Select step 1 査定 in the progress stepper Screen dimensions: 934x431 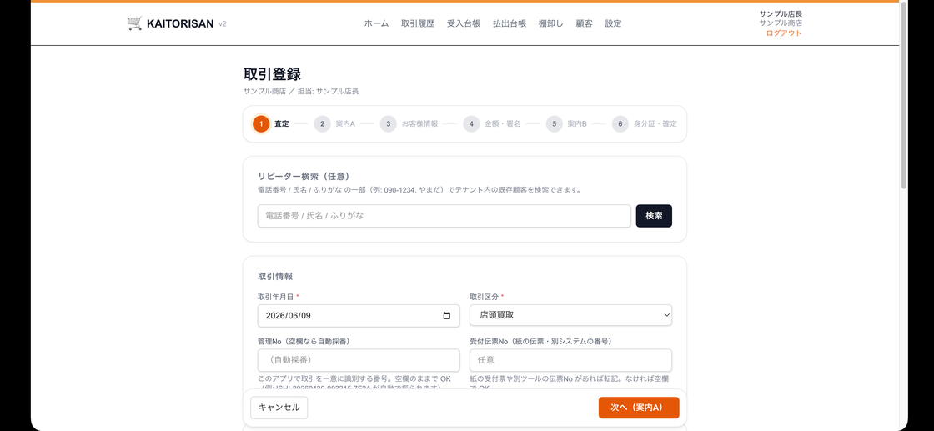271,124
